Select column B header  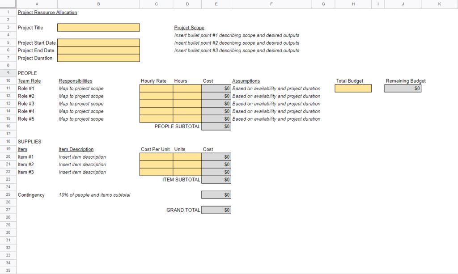[x=98, y=4]
